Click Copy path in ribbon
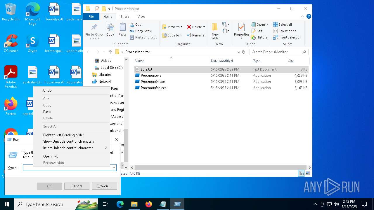374x210 pixels. [140, 31]
